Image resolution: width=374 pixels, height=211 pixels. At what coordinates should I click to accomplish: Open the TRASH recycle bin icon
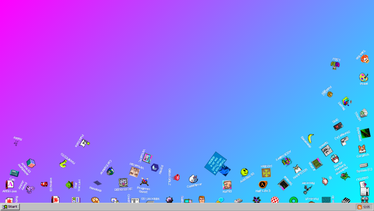(364, 113)
